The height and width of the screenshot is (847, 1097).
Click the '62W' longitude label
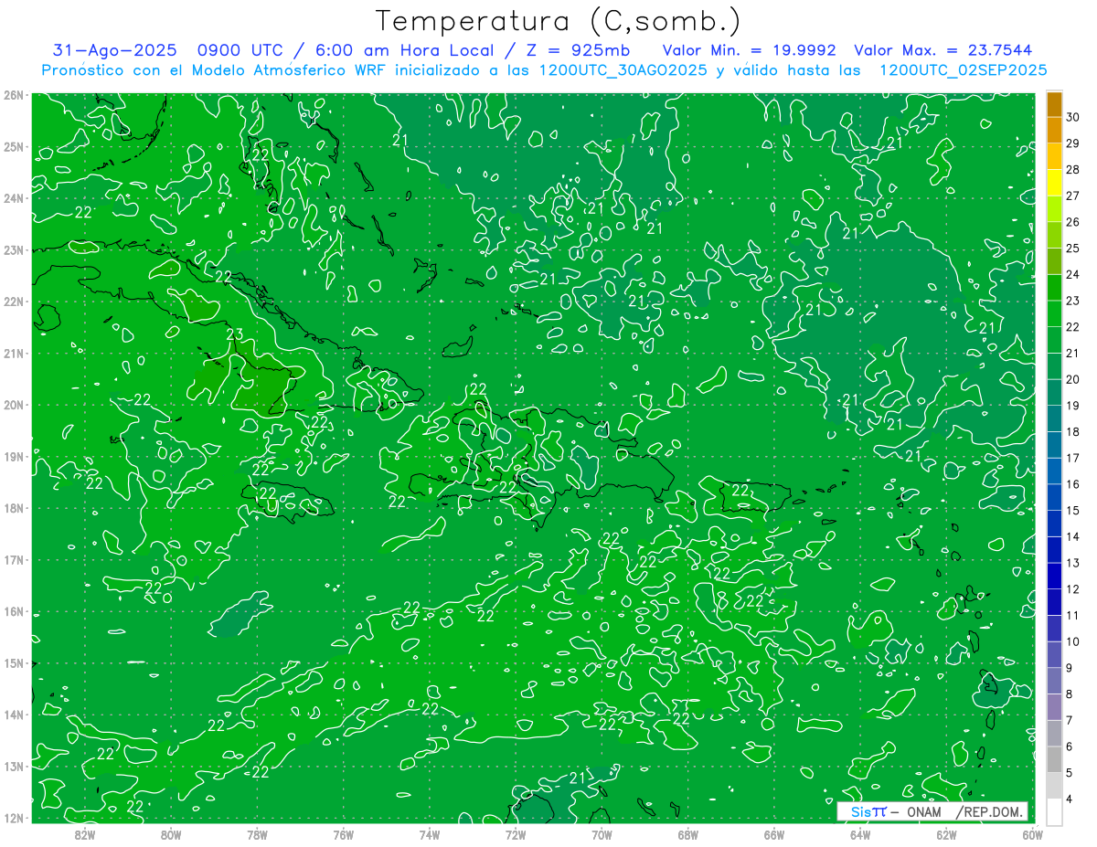tap(947, 834)
